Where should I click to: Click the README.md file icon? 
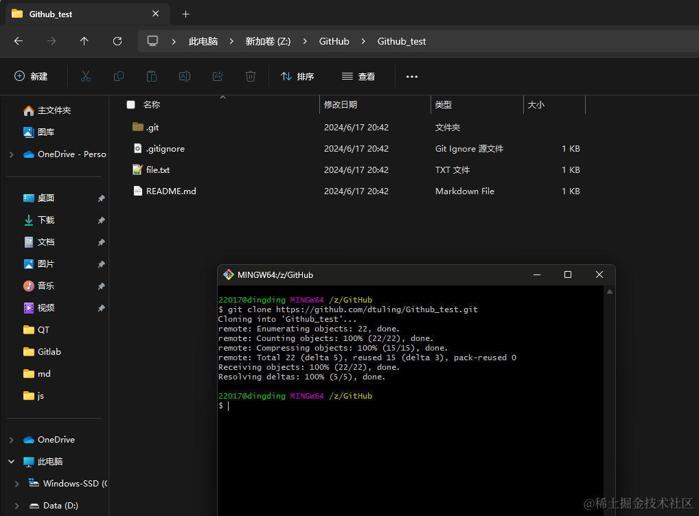tap(138, 191)
